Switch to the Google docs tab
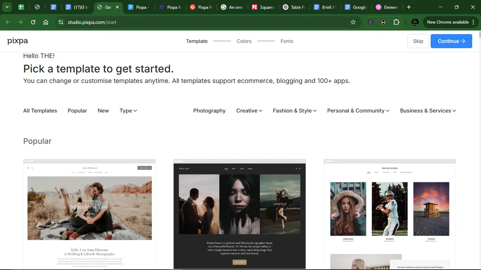This screenshot has width=481, height=270. [356, 7]
